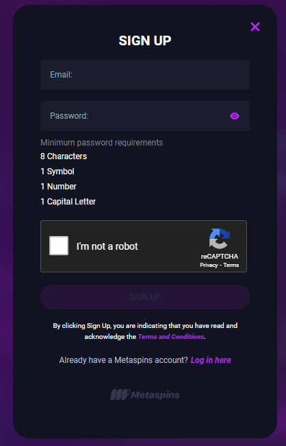Check the I'm not a robot box
286x446 pixels.
[x=59, y=246]
